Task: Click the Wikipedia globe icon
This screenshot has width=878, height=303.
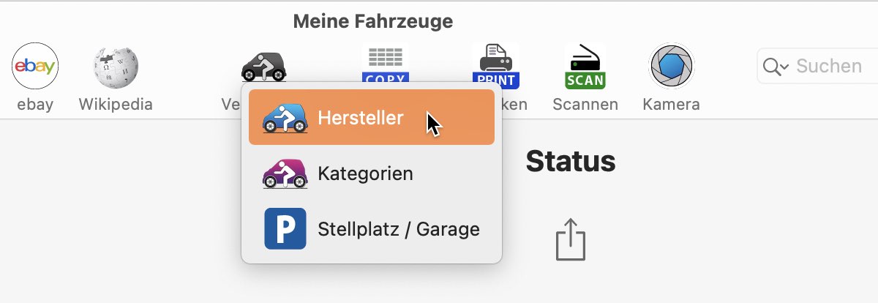Action: (116, 66)
